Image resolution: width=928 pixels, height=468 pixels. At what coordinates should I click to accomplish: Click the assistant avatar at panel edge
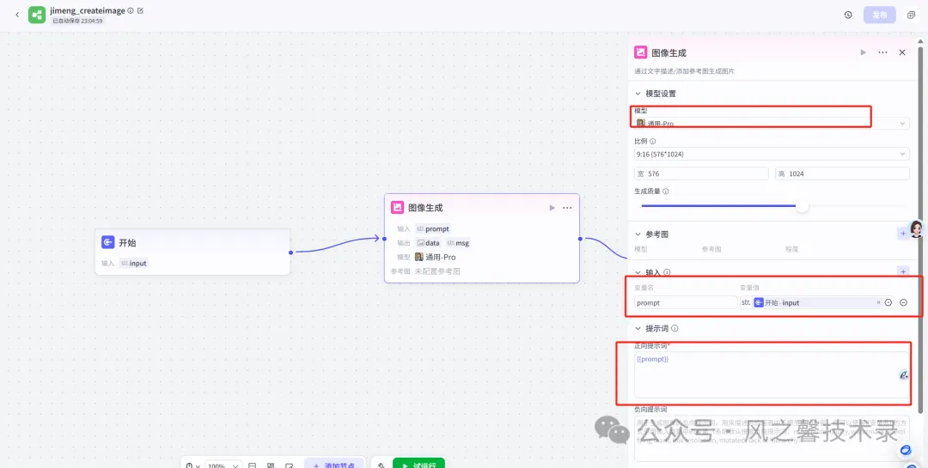917,229
